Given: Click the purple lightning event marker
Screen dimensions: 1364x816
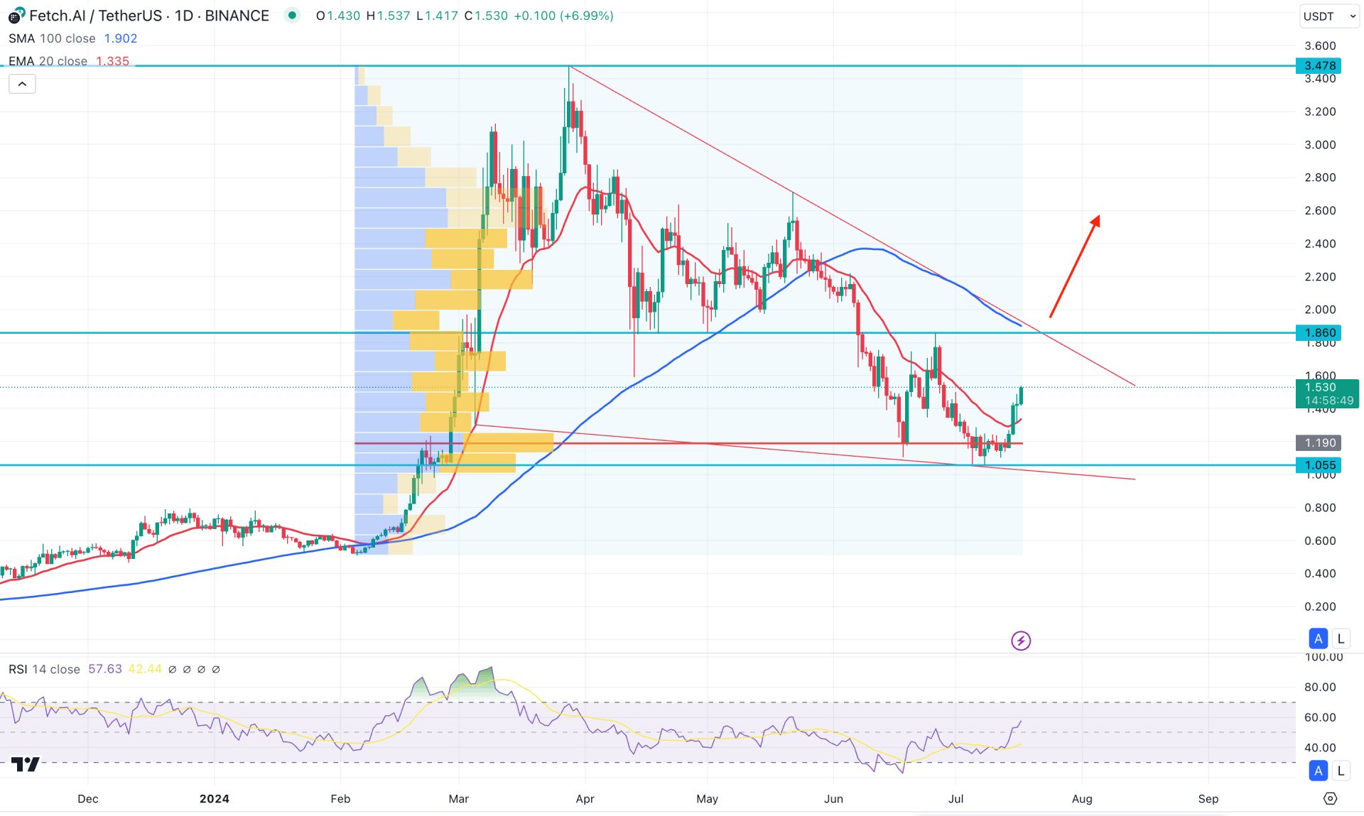Looking at the screenshot, I should 1021,641.
